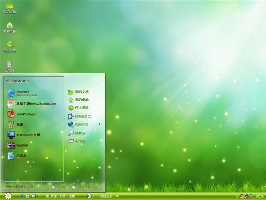Click the daisy start button
The image size is (266, 200).
8,196
